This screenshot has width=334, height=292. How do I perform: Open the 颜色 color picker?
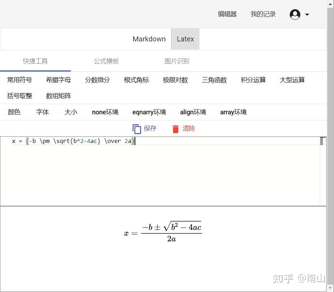14,112
